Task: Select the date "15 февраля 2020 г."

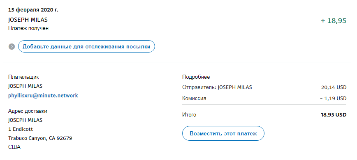Action: click(33, 10)
